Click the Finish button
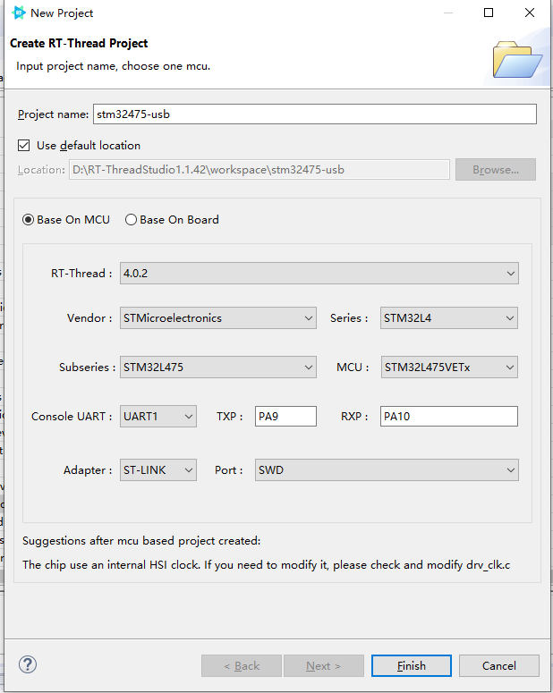Screen dimensions: 553x693 412,665
